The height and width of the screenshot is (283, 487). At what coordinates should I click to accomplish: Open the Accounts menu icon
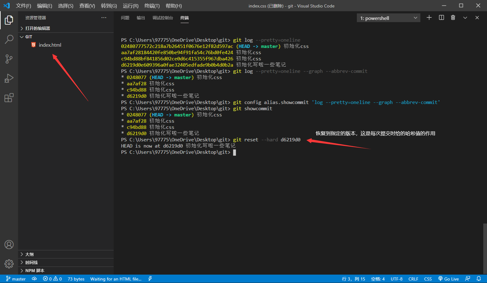9,245
